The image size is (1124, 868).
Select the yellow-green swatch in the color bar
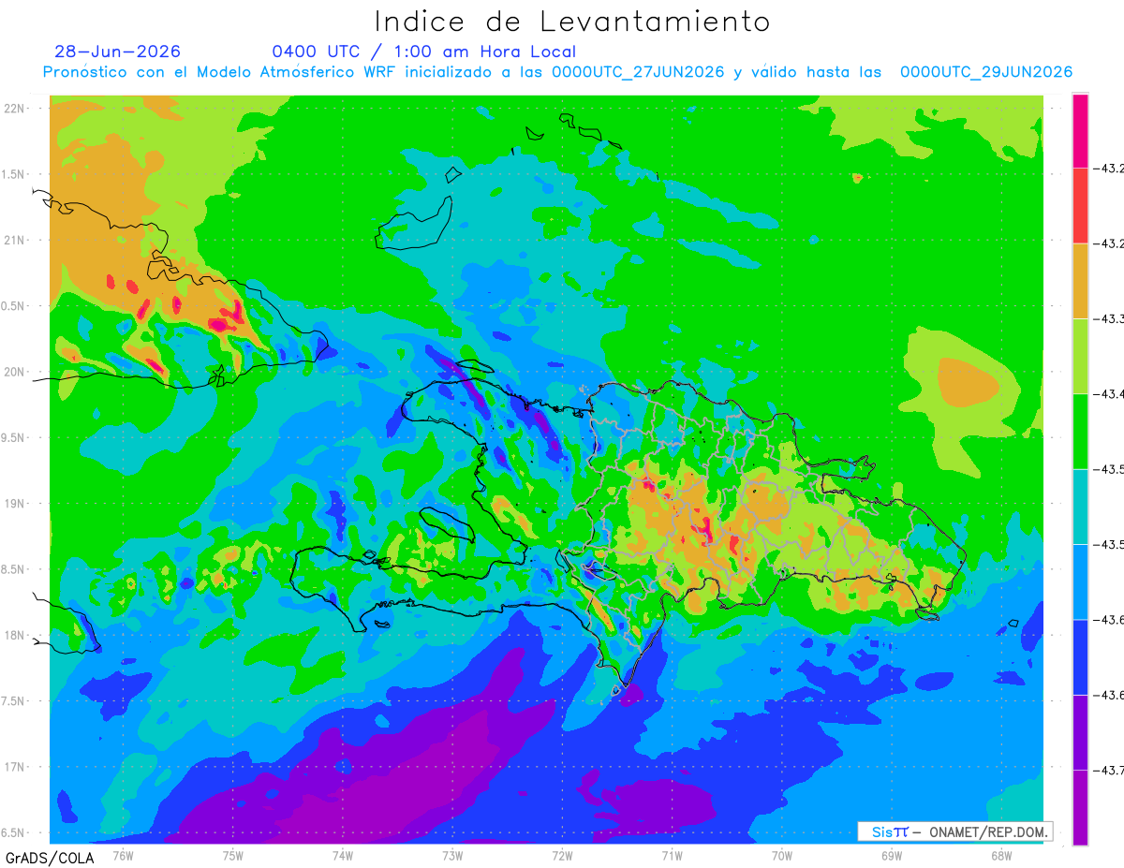tap(1080, 356)
